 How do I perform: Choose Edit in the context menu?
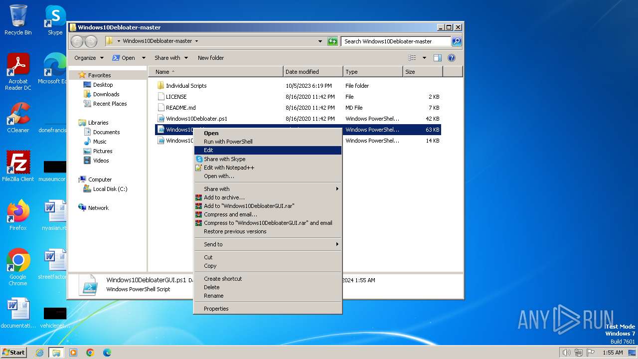[x=268, y=150]
